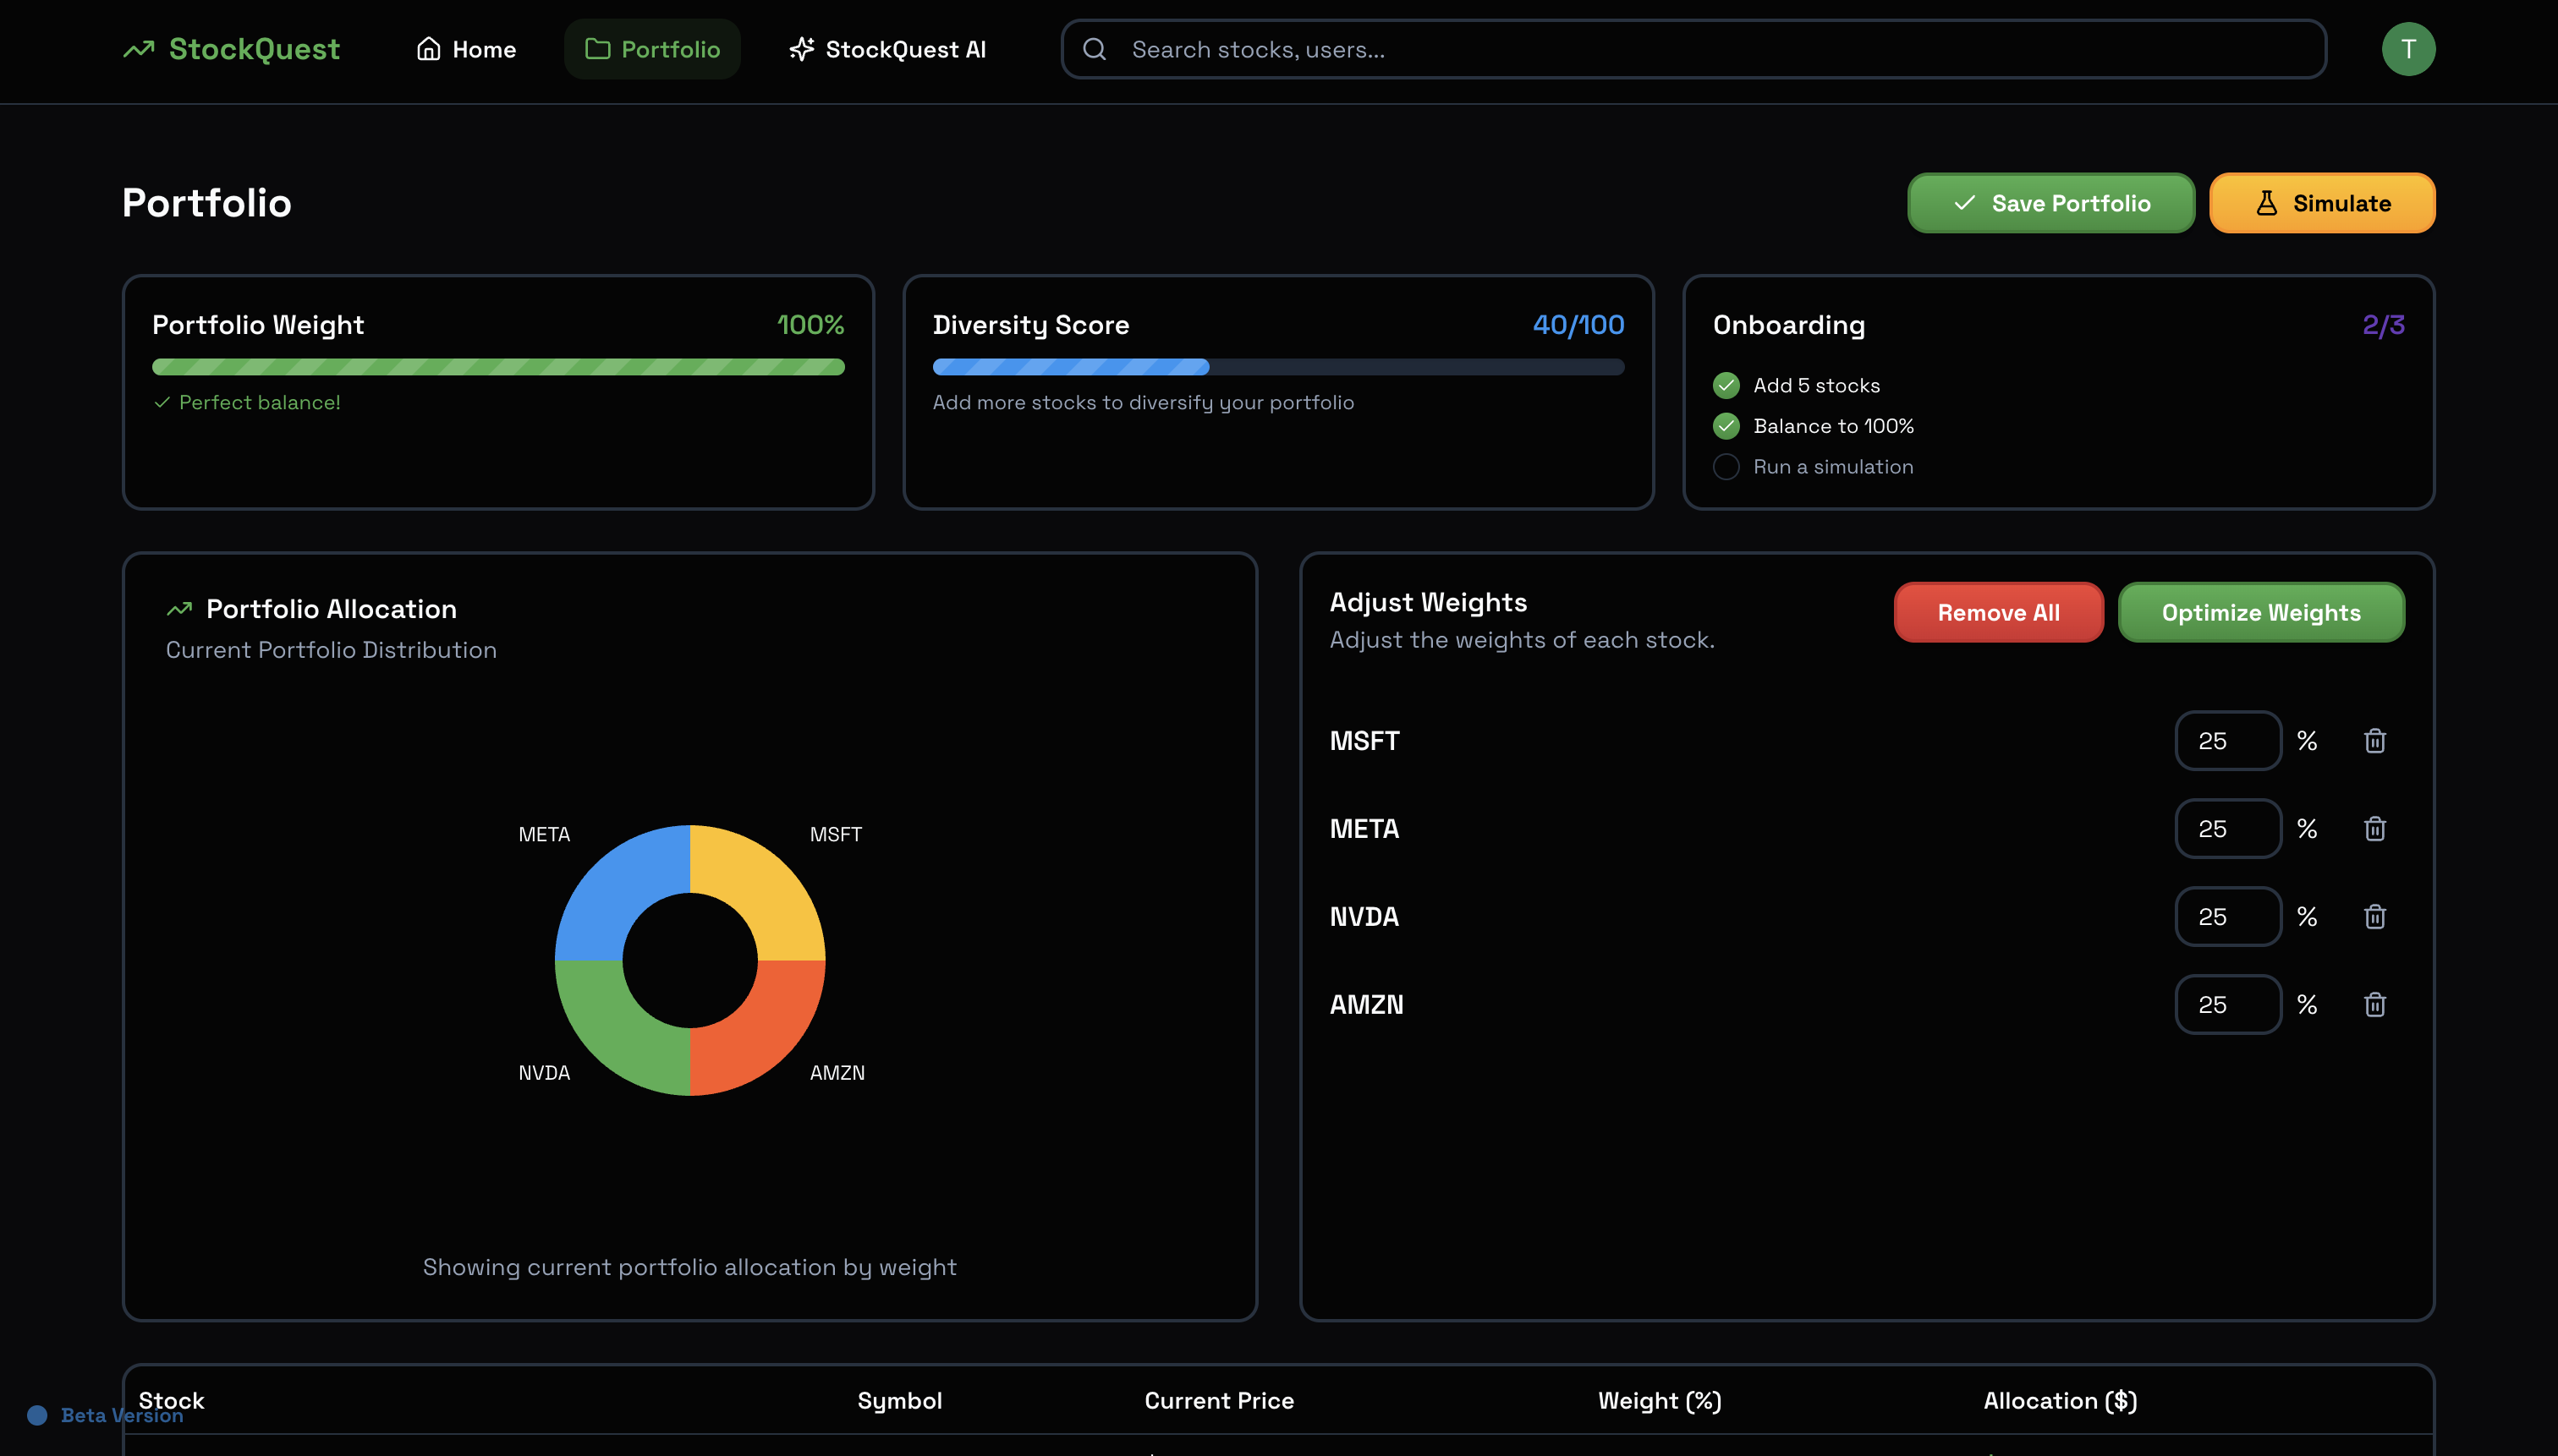This screenshot has width=2558, height=1456.
Task: Open the T user avatar menu
Action: point(2408,49)
